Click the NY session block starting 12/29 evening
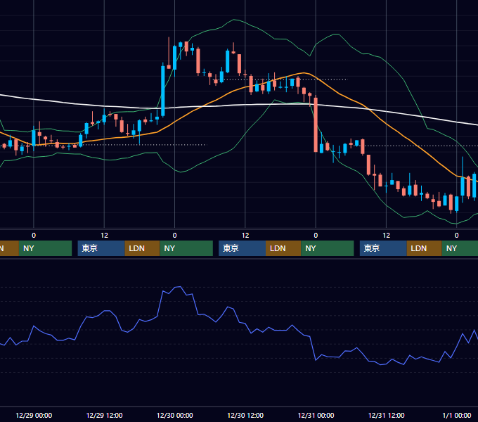The width and height of the screenshot is (478, 422). pos(186,248)
